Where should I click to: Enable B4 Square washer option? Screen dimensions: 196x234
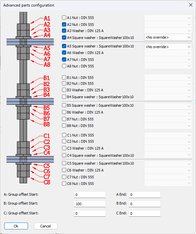(x=64, y=97)
